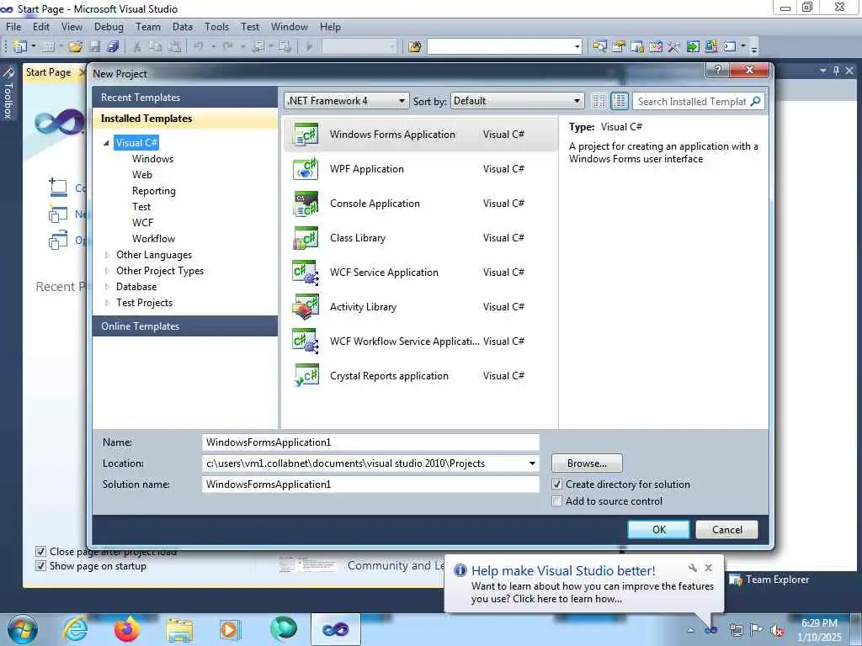This screenshot has width=862, height=646.
Task: Open the toolbar find combo box dropdown
Action: (x=577, y=47)
